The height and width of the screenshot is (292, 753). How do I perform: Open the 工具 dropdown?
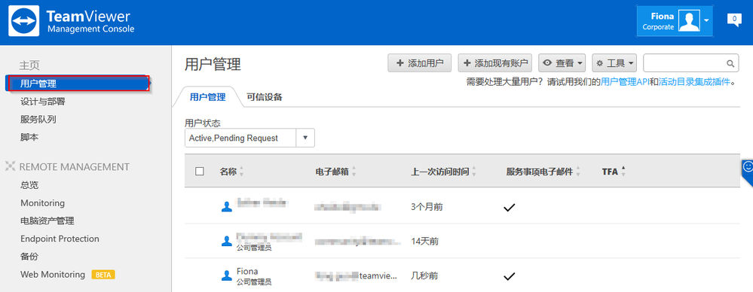click(x=614, y=63)
